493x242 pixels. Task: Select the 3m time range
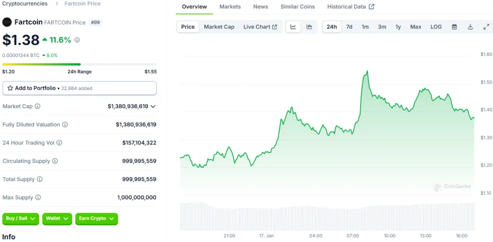pos(382,27)
